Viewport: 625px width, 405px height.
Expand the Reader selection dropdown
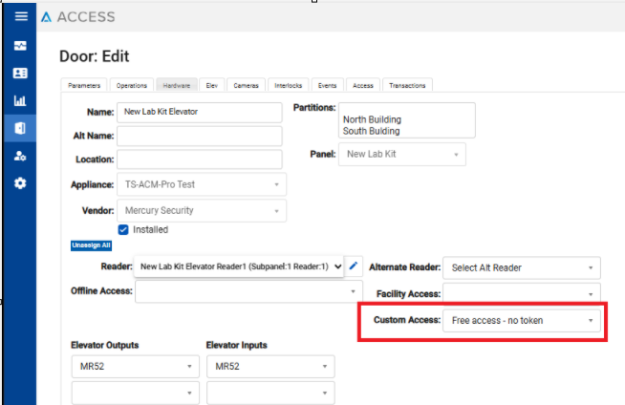pos(239,266)
